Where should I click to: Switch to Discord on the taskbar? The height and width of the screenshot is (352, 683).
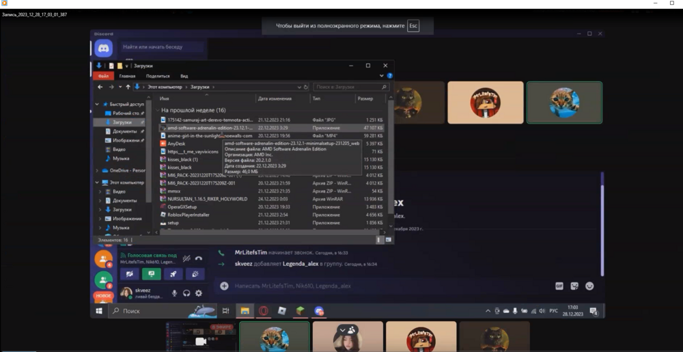[319, 311]
